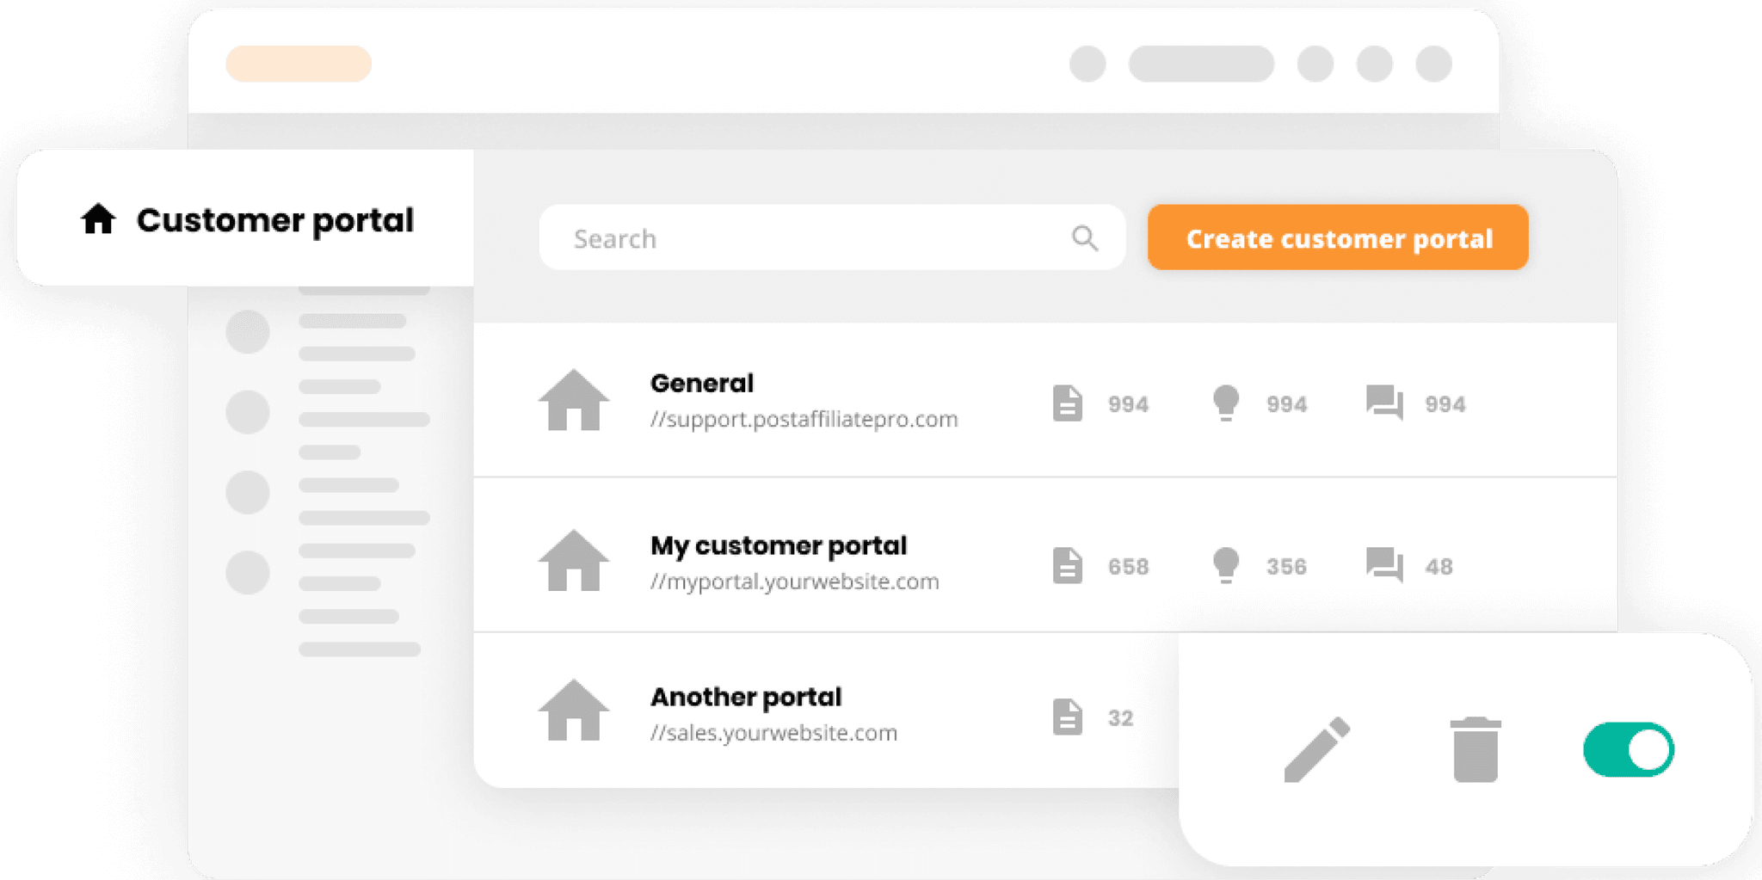The width and height of the screenshot is (1762, 880).
Task: Click the Another portal house icon
Action: [574, 711]
